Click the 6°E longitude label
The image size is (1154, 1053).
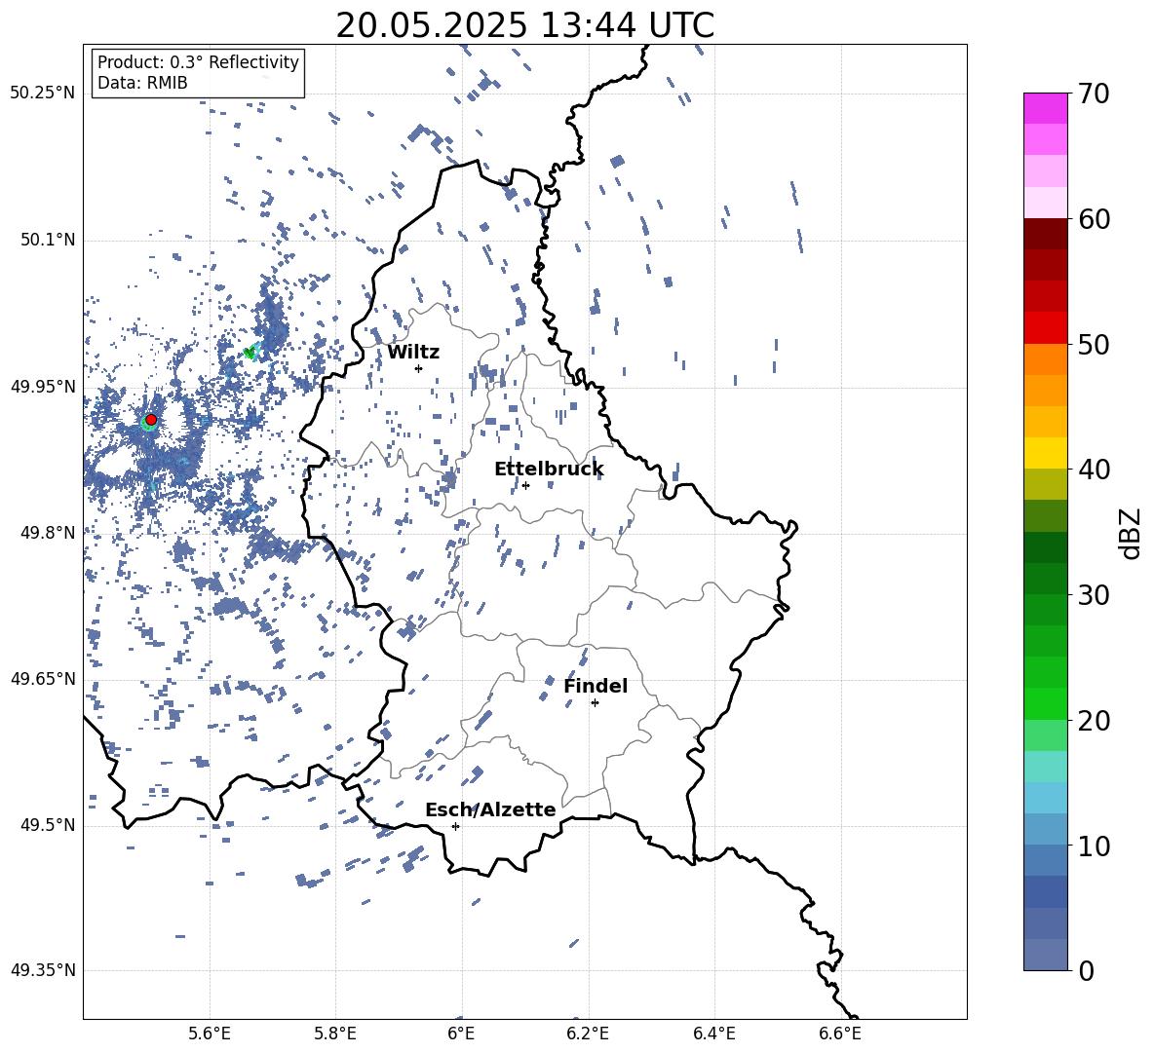pos(461,1034)
